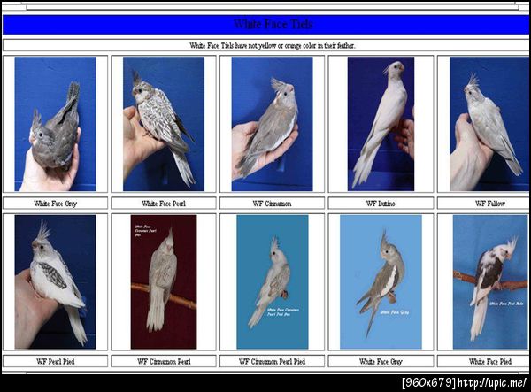Image resolution: width=531 pixels, height=392 pixels.
Task: Click the 'White Face Pied' caption
Action: (x=490, y=362)
